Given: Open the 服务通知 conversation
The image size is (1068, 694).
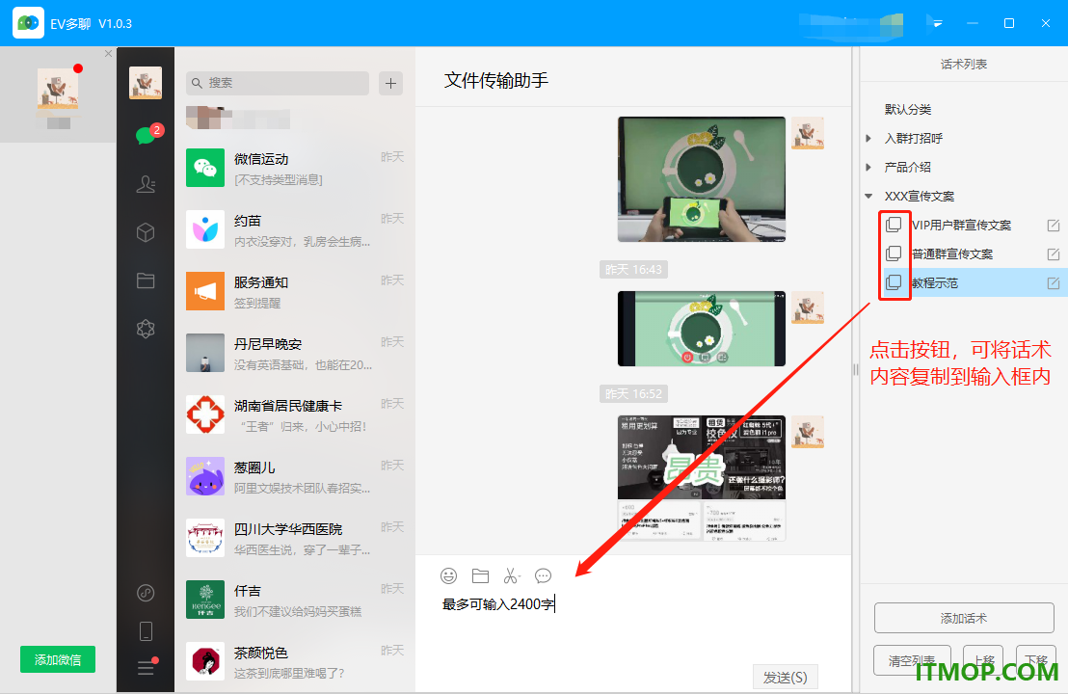Looking at the screenshot, I should (295, 291).
